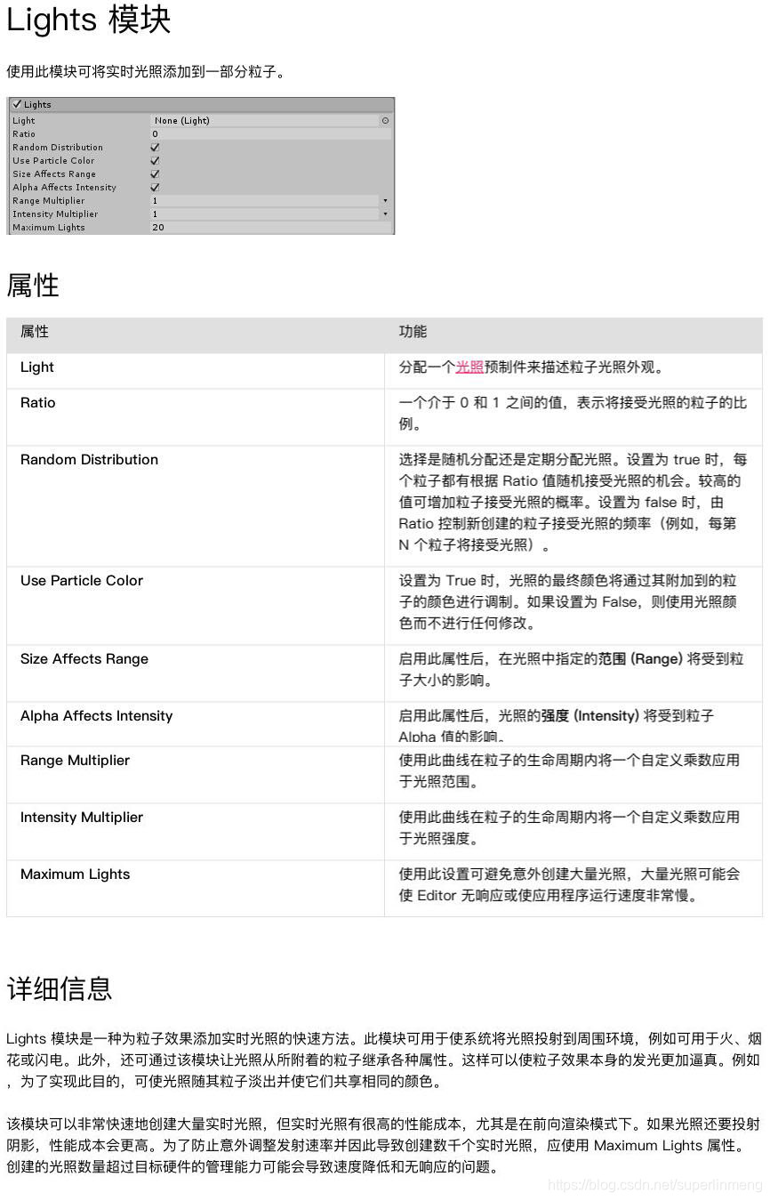Click the intro sentence 使用此模块可将实时光照添加到一部分粒子
Viewport: 770px width, 1201px height.
(x=147, y=72)
